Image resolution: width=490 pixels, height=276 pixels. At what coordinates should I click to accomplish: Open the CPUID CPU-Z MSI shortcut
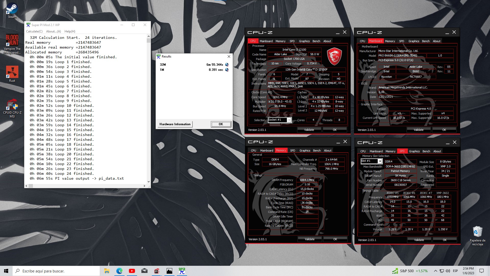(x=12, y=109)
